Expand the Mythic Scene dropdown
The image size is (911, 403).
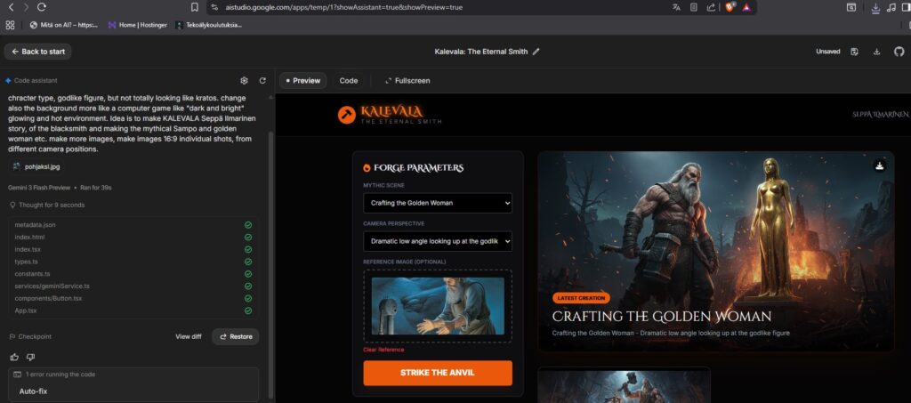pos(437,203)
